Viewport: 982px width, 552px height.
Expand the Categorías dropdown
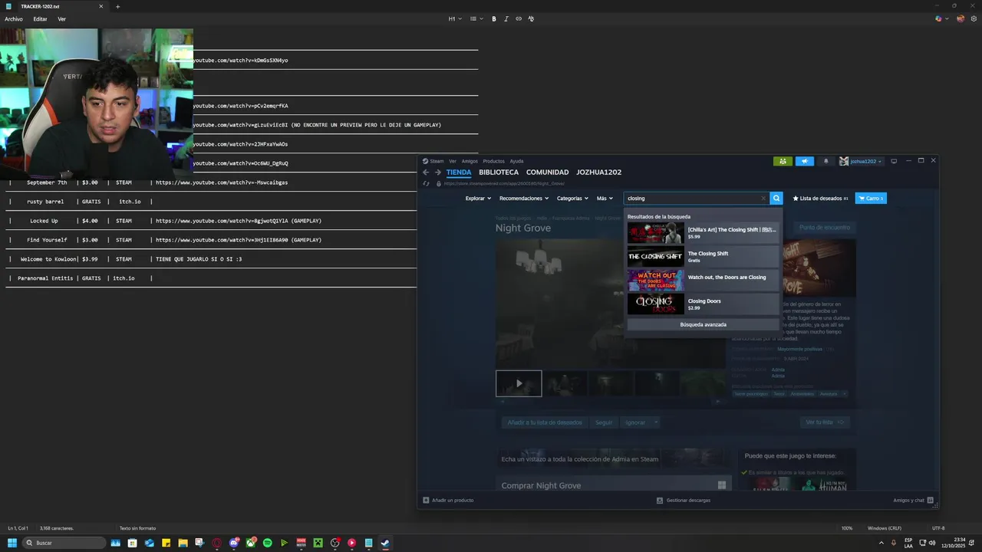click(572, 199)
